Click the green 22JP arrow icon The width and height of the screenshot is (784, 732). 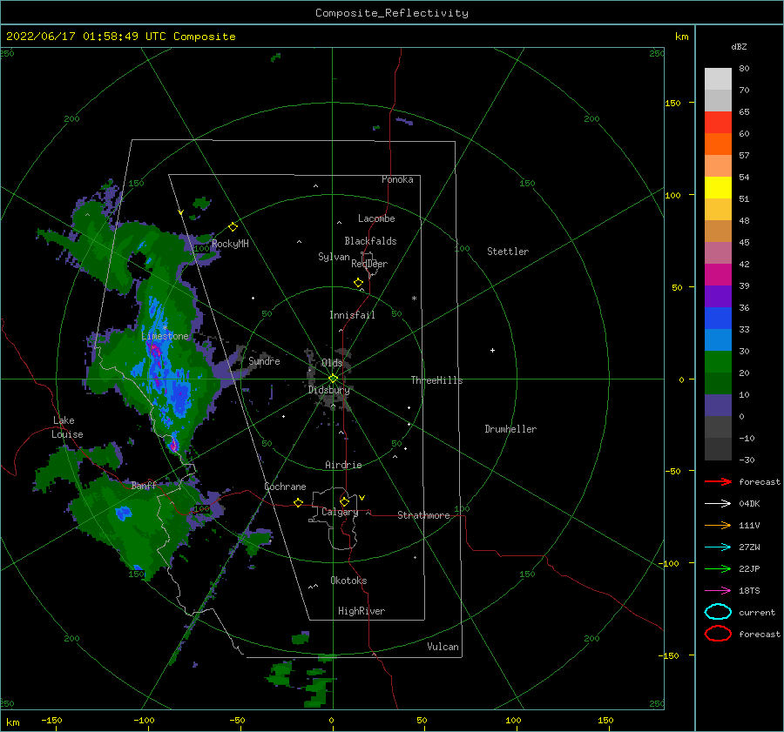coord(718,568)
